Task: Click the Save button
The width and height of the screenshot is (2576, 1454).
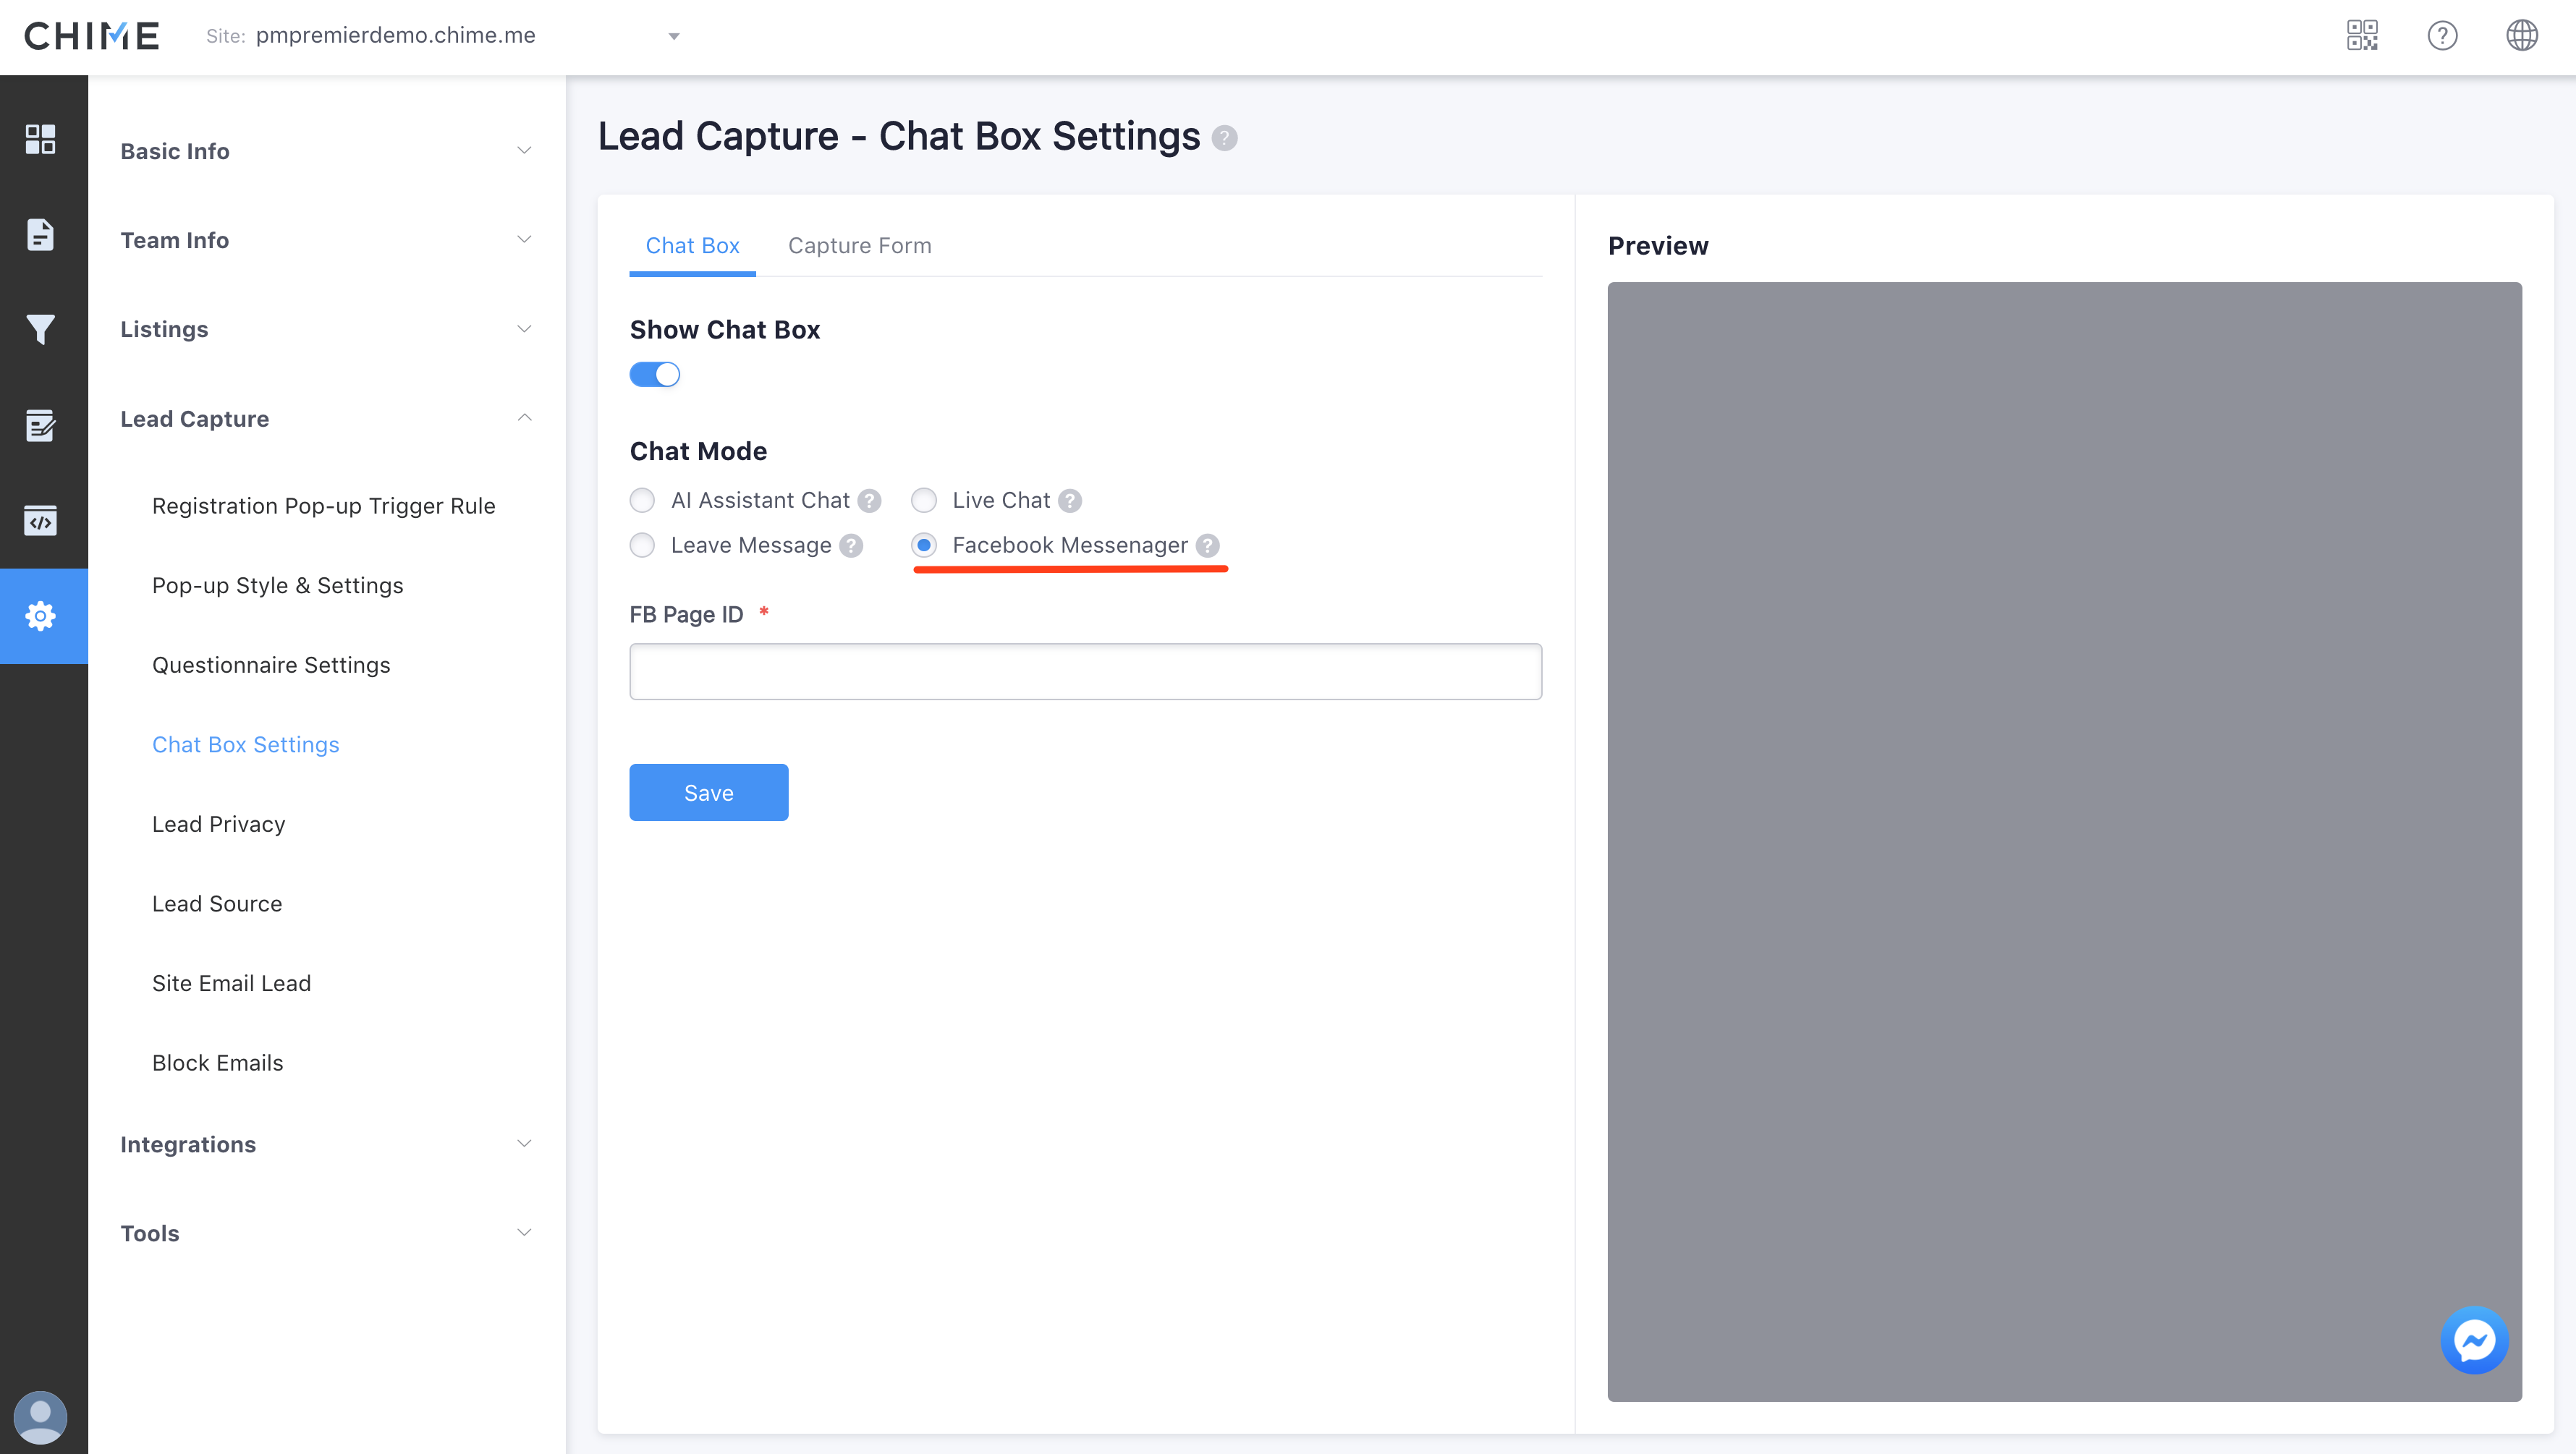Action: click(708, 793)
